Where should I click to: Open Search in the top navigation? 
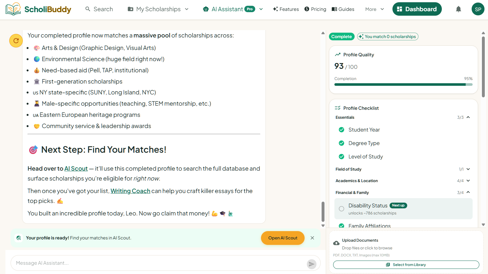99,9
